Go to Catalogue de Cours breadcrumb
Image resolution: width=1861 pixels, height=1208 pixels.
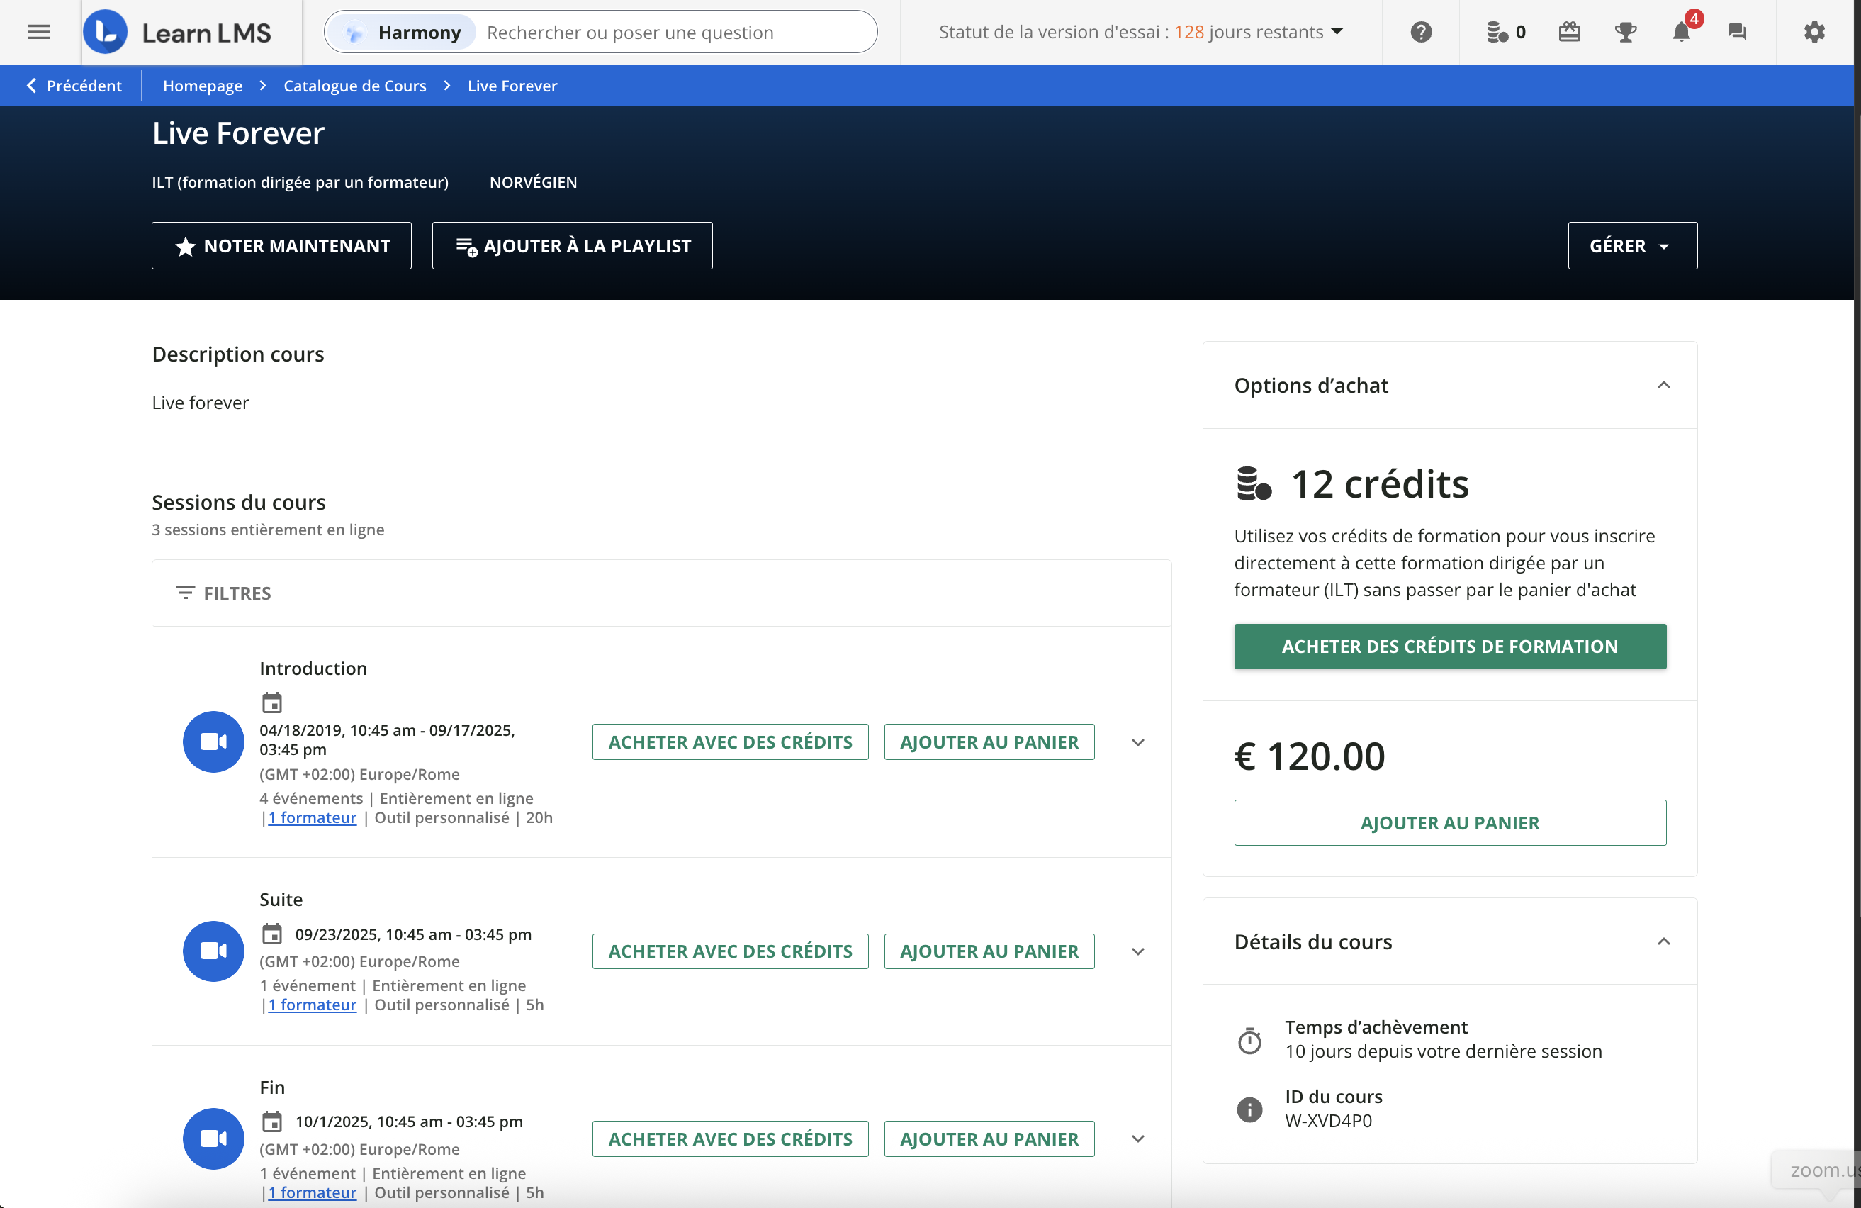[x=354, y=86]
